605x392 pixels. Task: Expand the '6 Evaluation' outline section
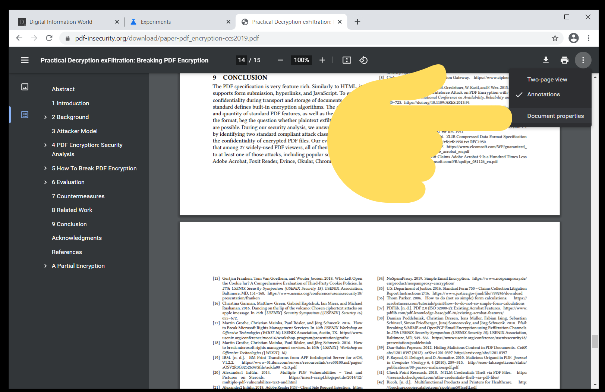coord(45,182)
